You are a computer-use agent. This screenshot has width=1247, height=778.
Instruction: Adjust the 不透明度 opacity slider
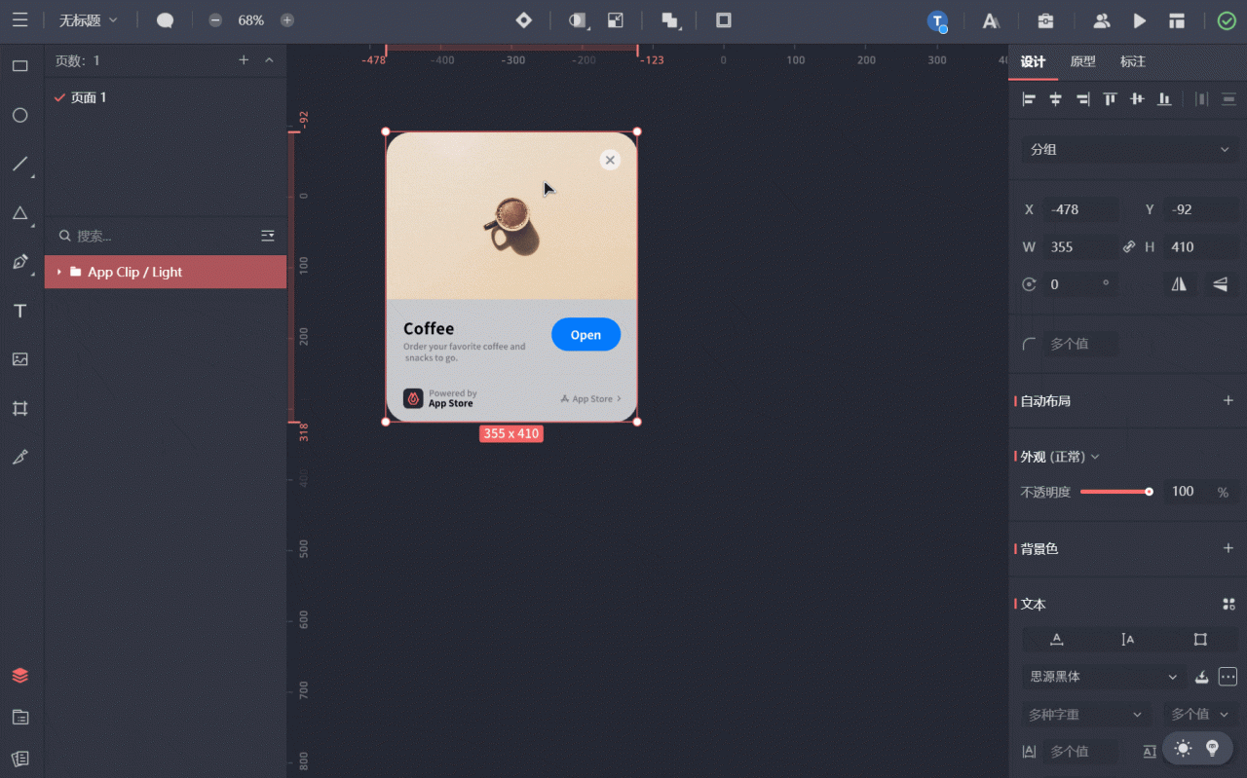(x=1116, y=492)
